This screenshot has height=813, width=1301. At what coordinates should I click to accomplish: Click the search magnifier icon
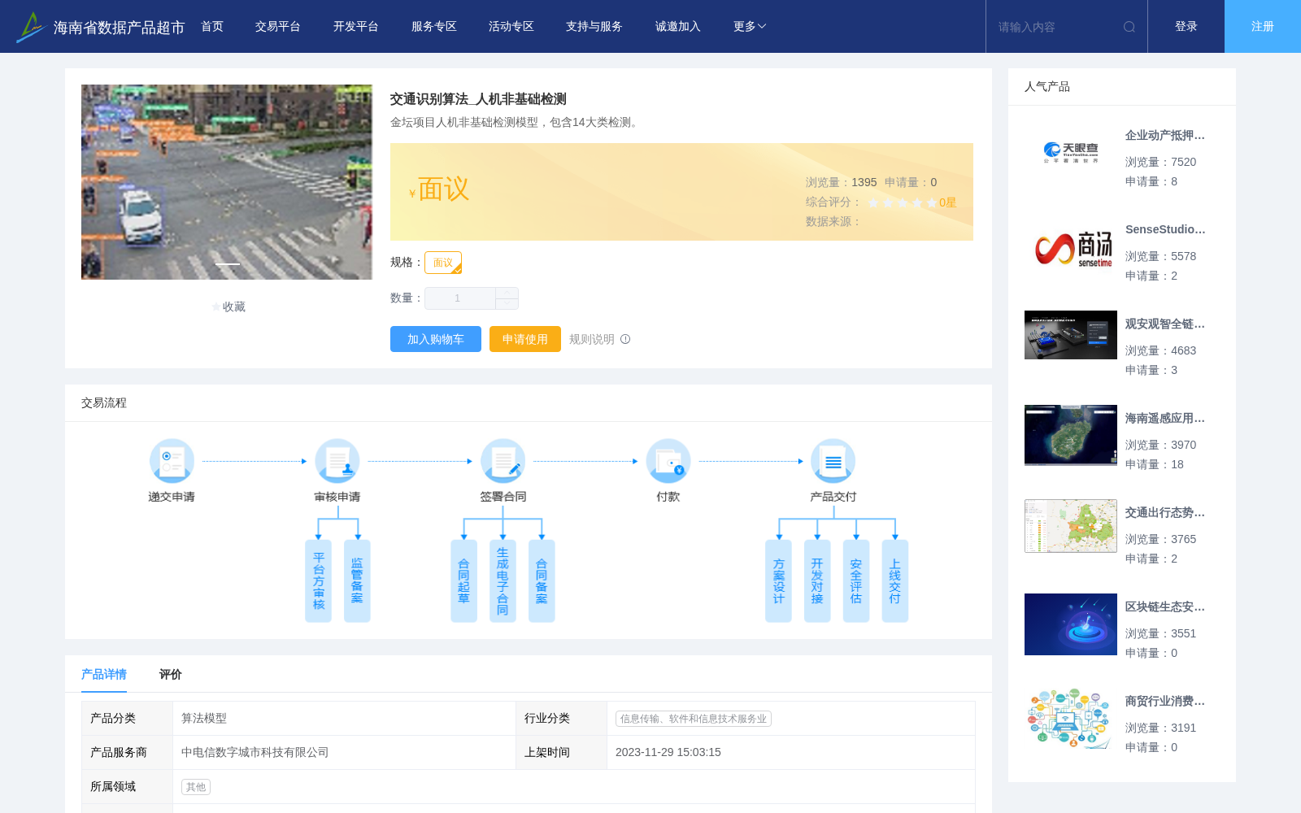click(x=1129, y=27)
